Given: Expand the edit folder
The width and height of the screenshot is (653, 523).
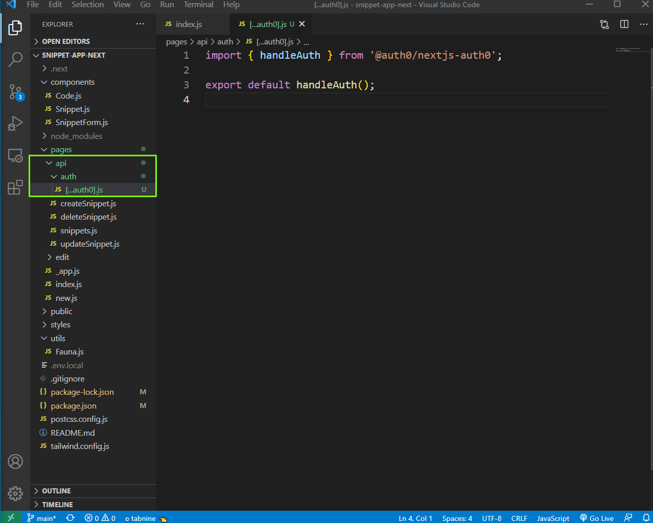Looking at the screenshot, I should click(93, 257).
